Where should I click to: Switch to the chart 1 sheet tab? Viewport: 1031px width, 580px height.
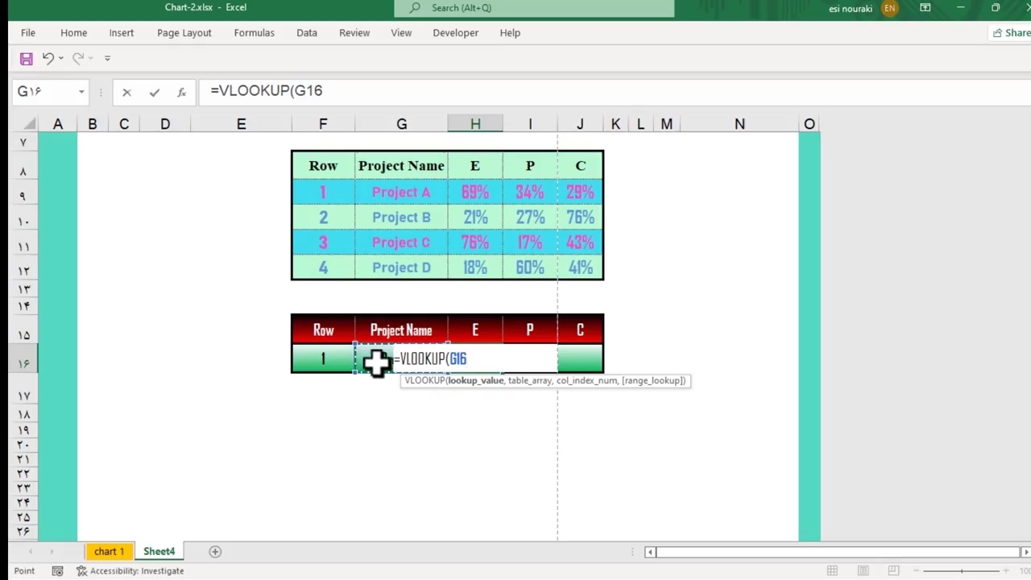pos(109,552)
